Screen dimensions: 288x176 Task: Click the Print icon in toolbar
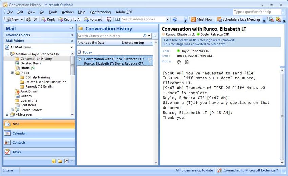[x=29, y=19]
